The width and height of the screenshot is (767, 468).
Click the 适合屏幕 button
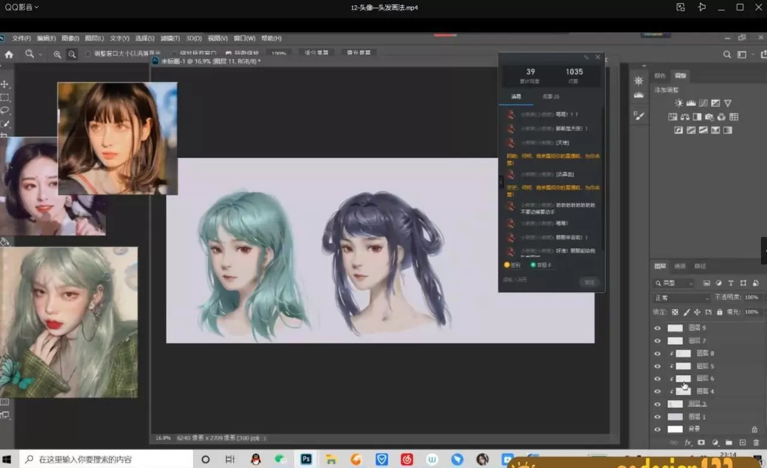316,53
